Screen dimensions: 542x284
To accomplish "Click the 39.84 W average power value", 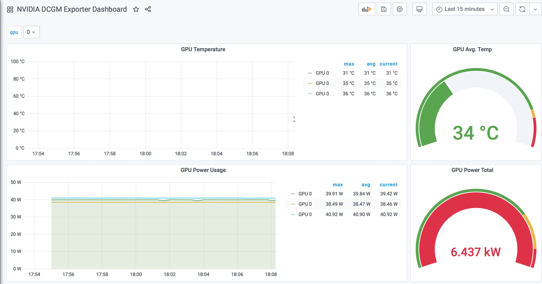I will click(362, 194).
